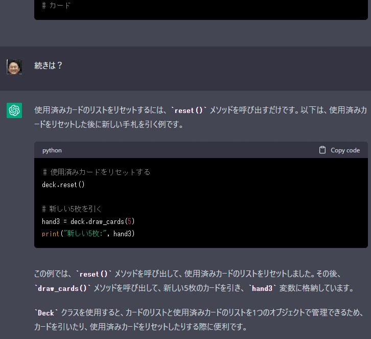Click the inline `hand3` code text
Screen dimensions: 371x339
(262, 288)
